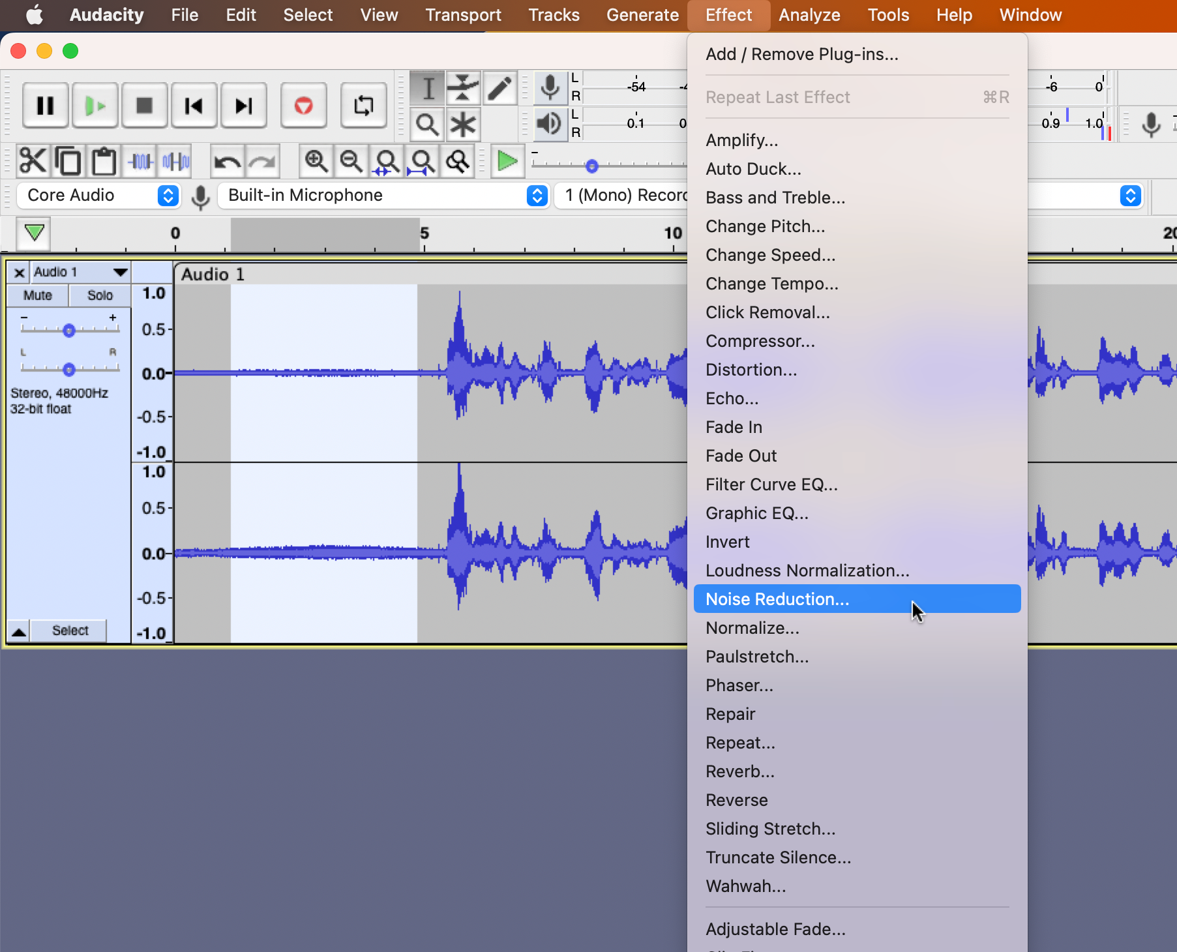Click the Fit Project to Width zoom icon
Image resolution: width=1177 pixels, height=952 pixels.
tap(423, 162)
